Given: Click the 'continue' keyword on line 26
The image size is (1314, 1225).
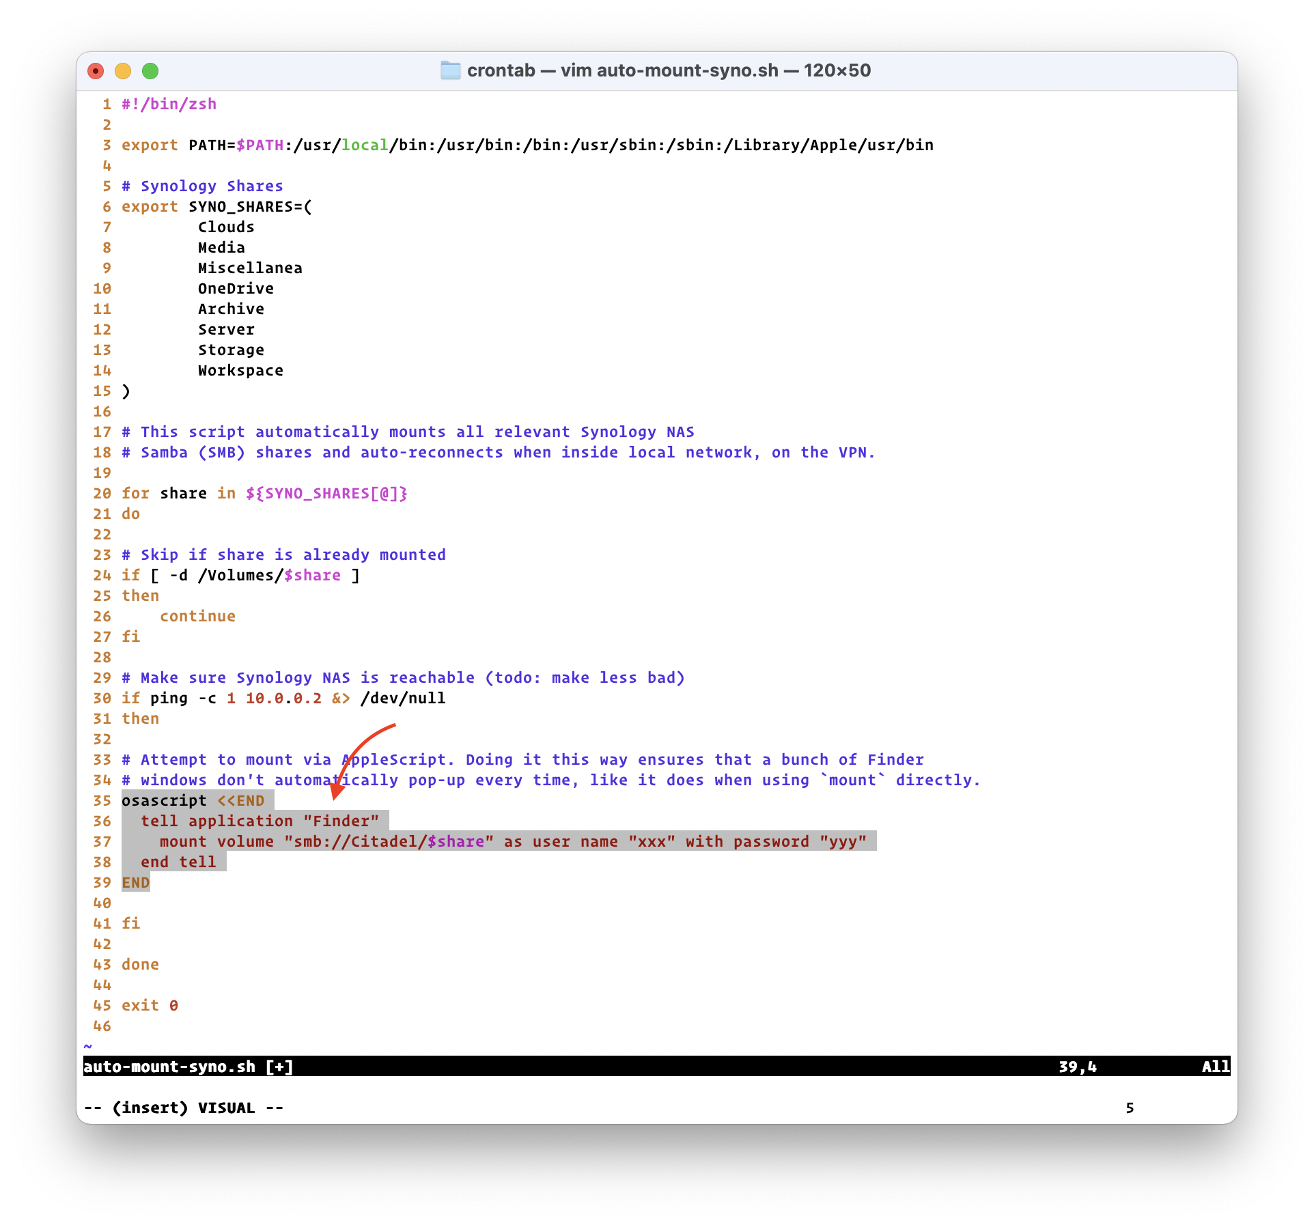Looking at the screenshot, I should click(x=197, y=616).
